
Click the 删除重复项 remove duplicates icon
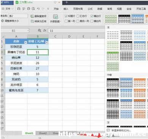tap(32, 16)
